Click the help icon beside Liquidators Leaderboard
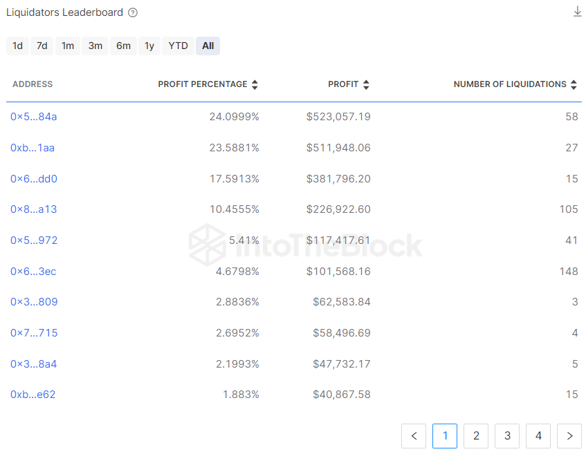Image resolution: width=586 pixels, height=454 pixels. (x=133, y=12)
